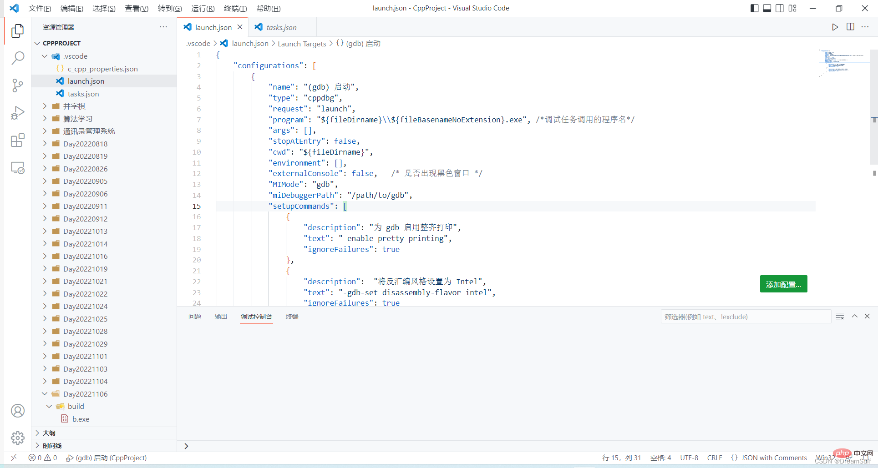Click the Accounts icon
The height and width of the screenshot is (468, 878).
point(17,411)
